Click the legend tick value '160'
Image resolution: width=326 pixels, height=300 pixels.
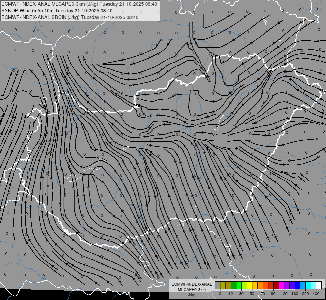[x=295, y=294]
